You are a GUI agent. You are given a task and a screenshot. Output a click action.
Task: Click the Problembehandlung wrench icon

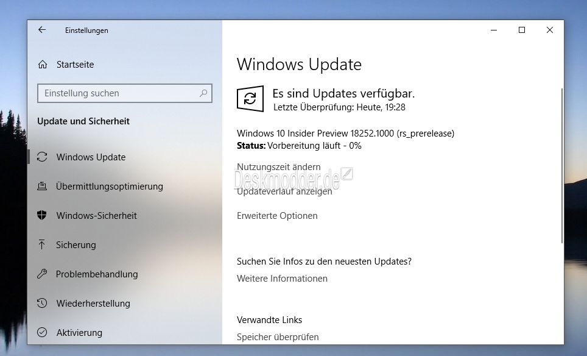(42, 274)
